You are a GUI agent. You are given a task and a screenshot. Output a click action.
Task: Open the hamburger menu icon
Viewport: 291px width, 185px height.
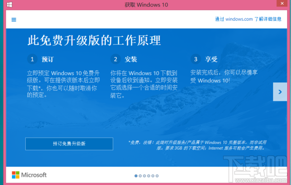point(14,19)
